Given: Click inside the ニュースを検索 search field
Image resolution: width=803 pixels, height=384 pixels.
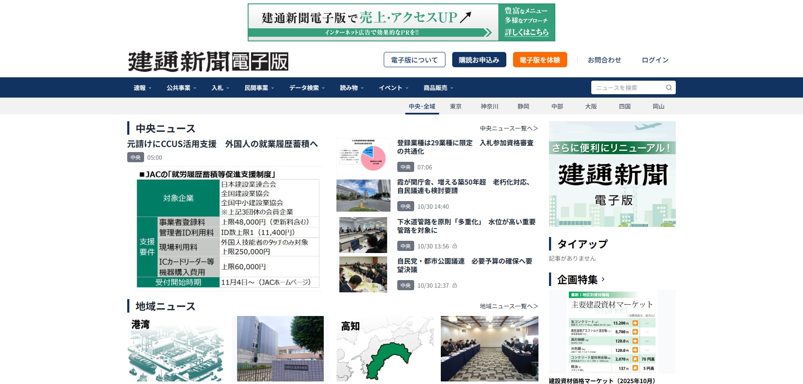Looking at the screenshot, I should [x=625, y=87].
